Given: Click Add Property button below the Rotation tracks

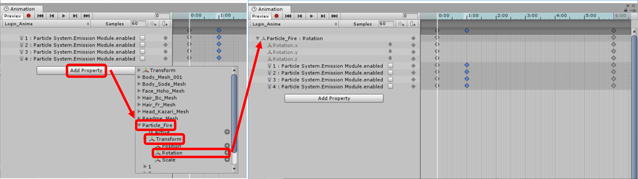Looking at the screenshot, I should pos(334,98).
